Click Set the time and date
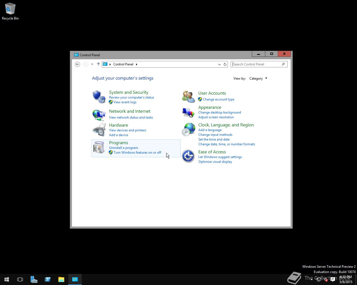 (x=214, y=139)
